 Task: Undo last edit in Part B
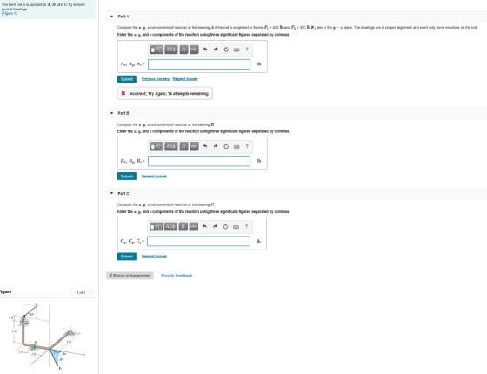tap(205, 146)
